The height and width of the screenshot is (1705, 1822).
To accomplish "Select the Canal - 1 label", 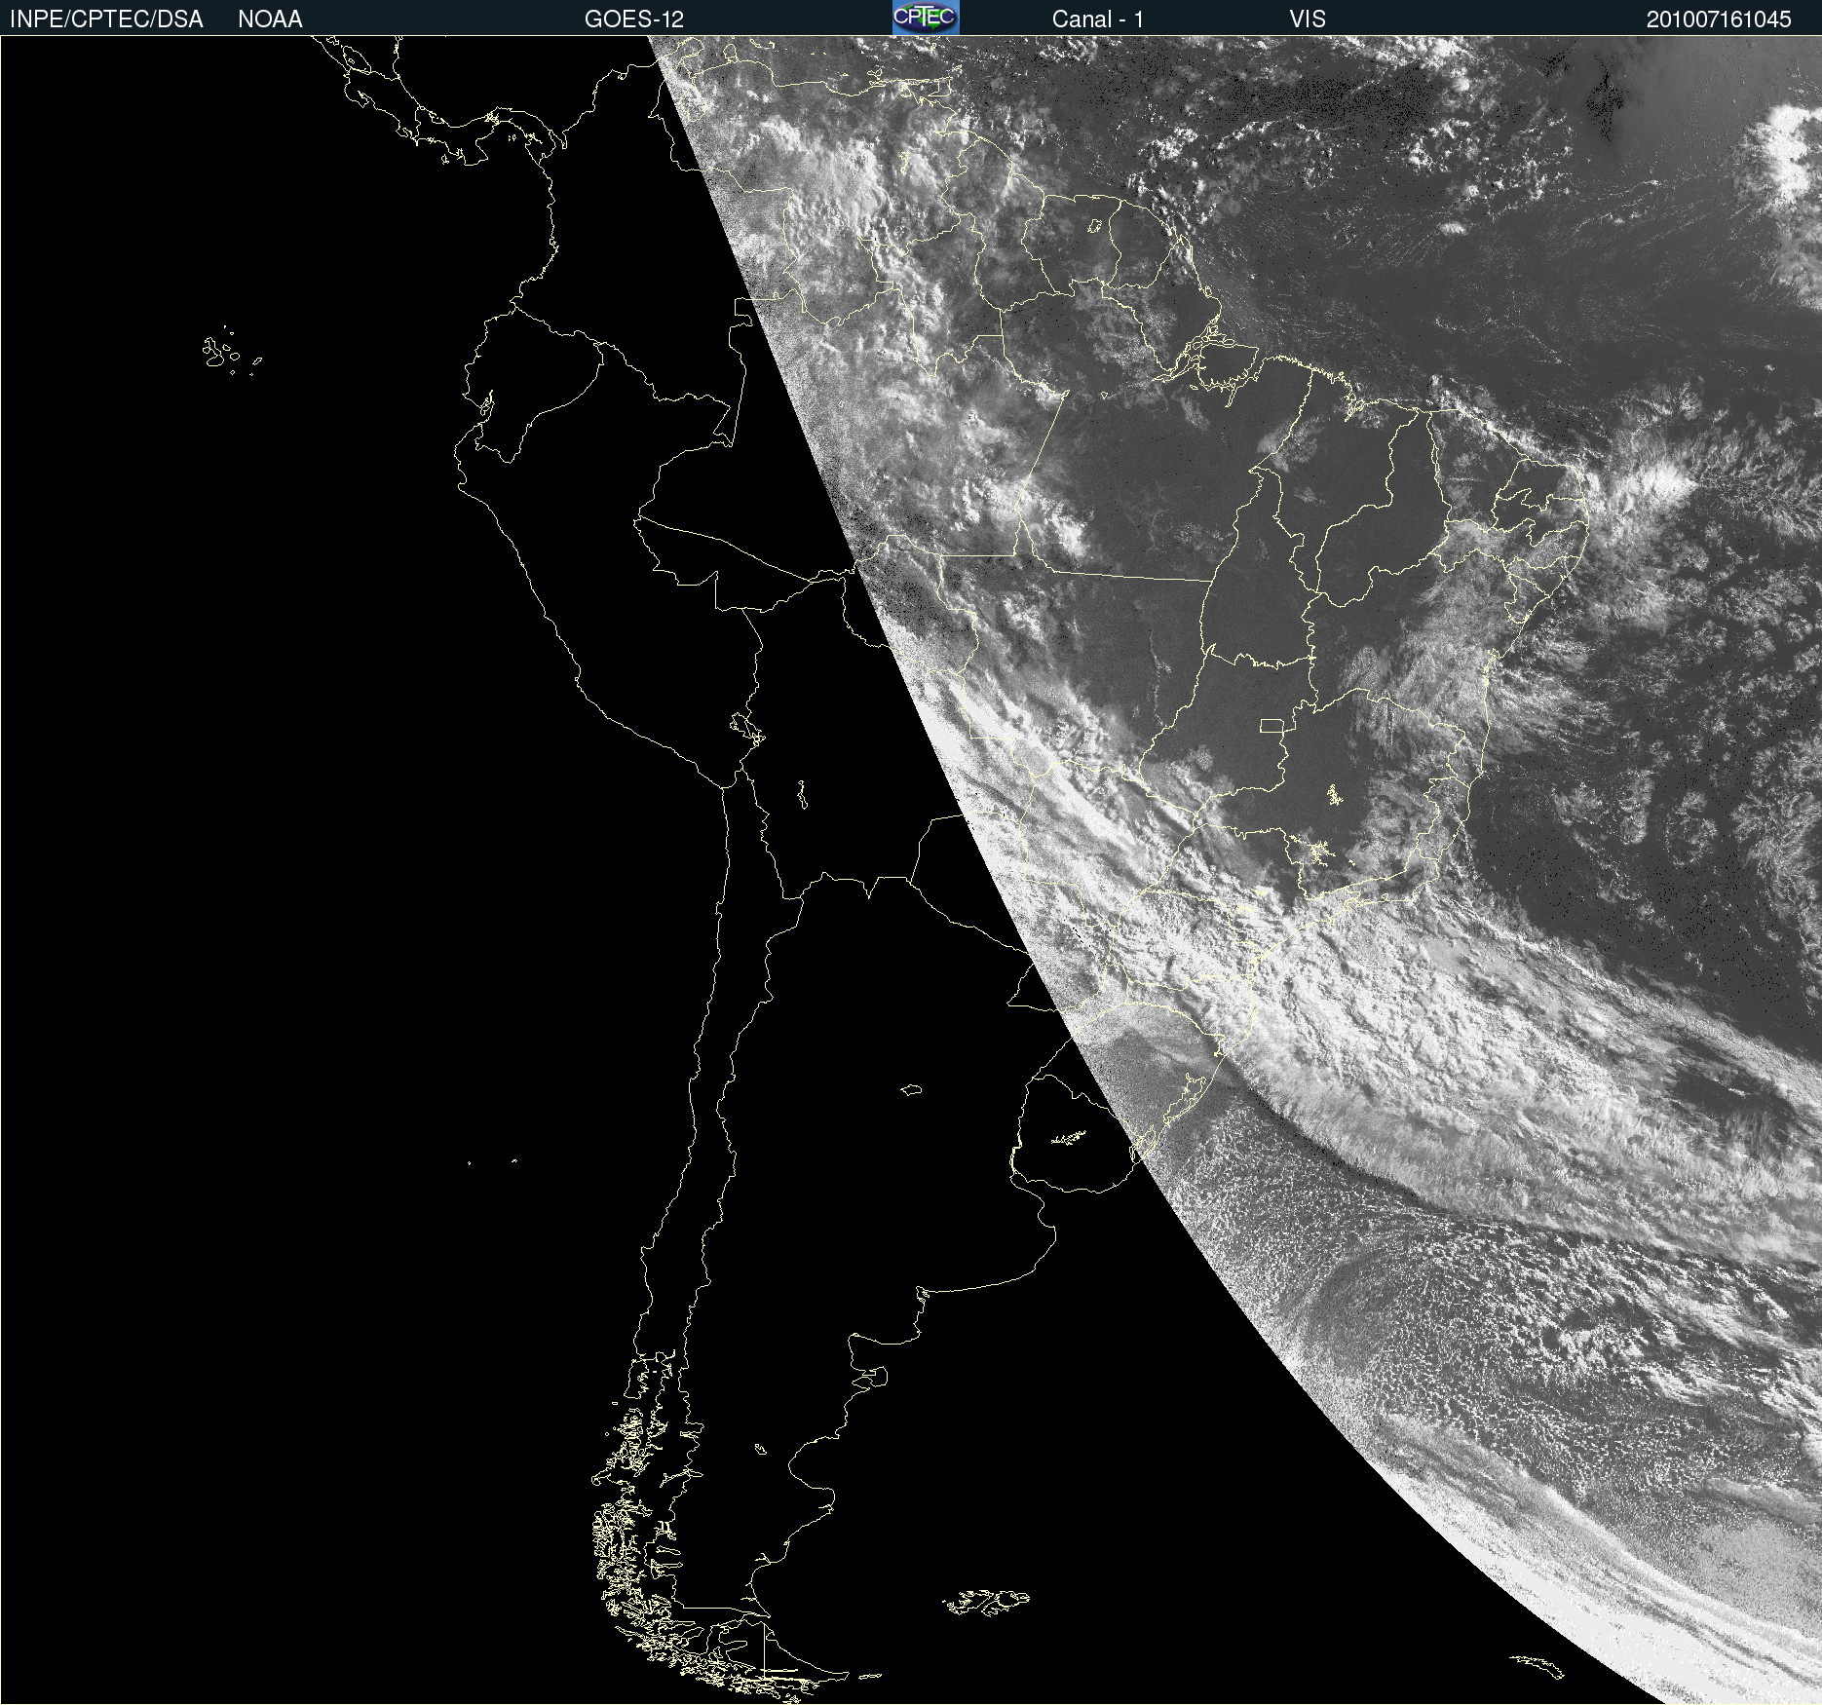I will pyautogui.click(x=1098, y=19).
